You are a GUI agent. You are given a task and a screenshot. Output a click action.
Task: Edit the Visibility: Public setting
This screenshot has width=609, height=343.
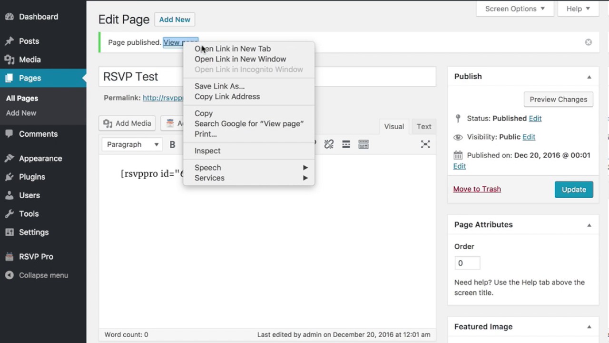coord(529,137)
